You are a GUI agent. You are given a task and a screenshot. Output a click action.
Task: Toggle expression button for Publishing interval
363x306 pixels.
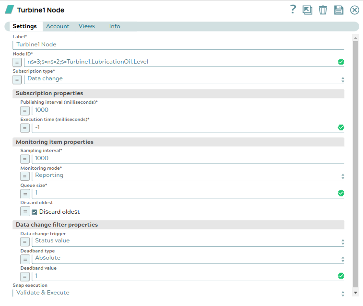click(24, 111)
